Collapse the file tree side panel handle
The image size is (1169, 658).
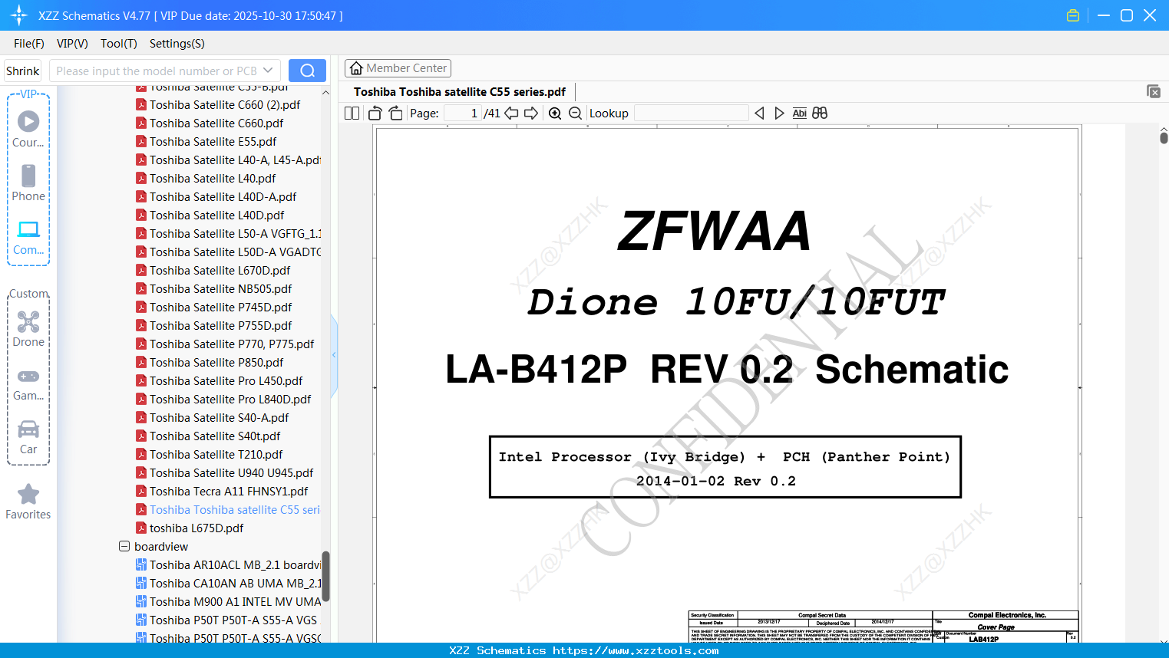(334, 355)
